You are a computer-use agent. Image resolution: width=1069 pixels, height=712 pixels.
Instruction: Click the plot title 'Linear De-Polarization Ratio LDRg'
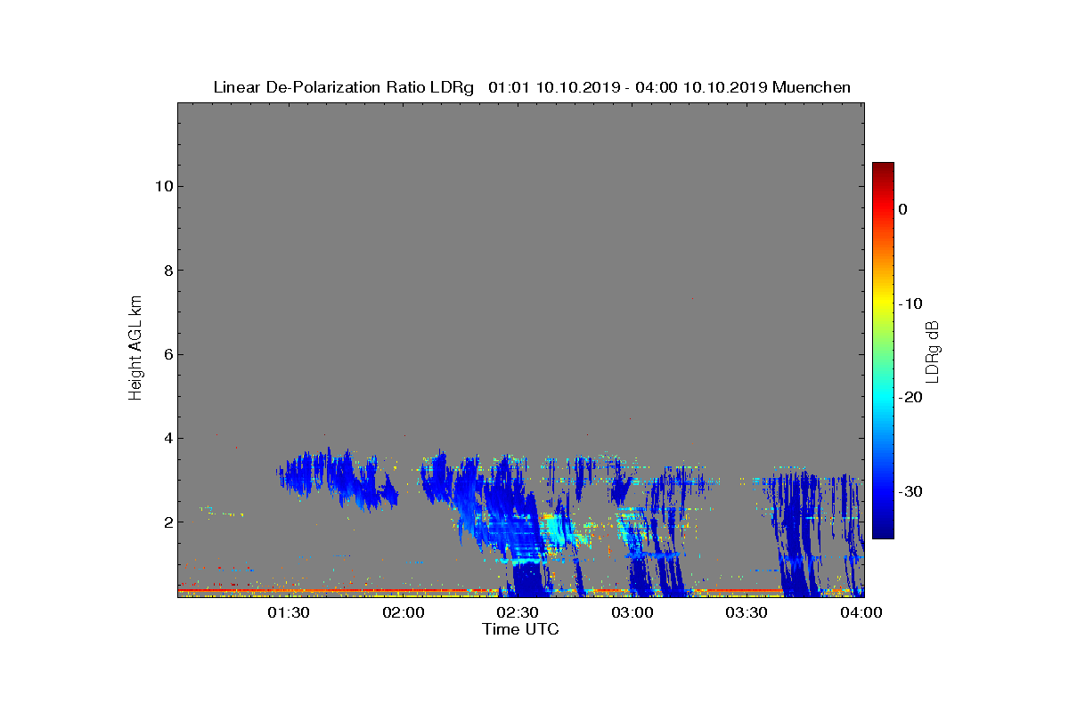pyautogui.click(x=343, y=87)
